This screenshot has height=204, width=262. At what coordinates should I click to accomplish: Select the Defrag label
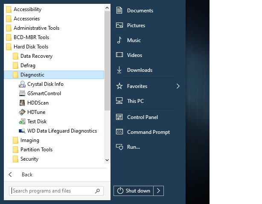pyautogui.click(x=28, y=65)
